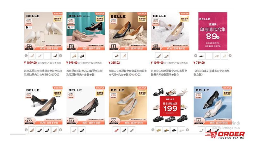Click left arrow under 199 sandals collection

pyautogui.click(x=153, y=130)
